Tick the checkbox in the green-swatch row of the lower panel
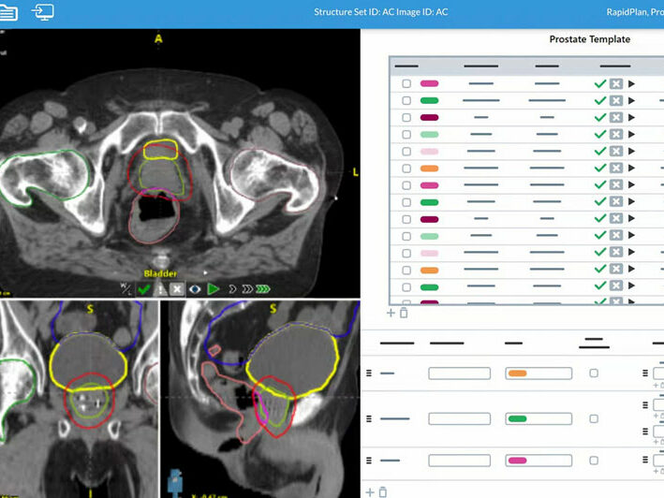 [594, 418]
